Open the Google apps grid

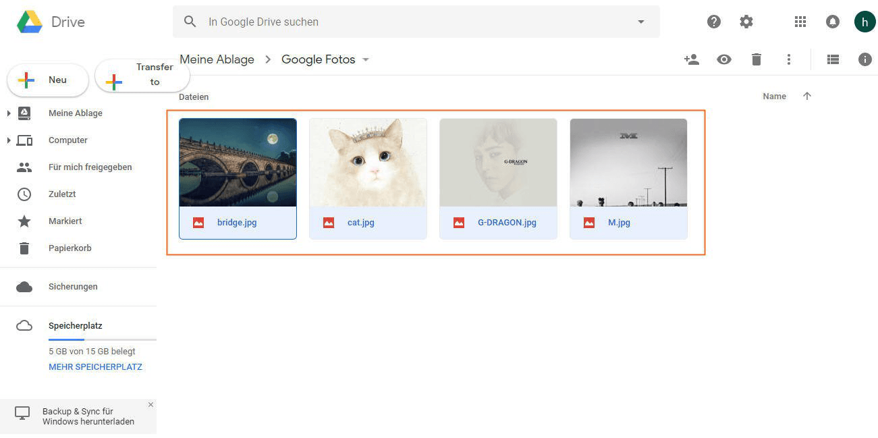point(800,22)
